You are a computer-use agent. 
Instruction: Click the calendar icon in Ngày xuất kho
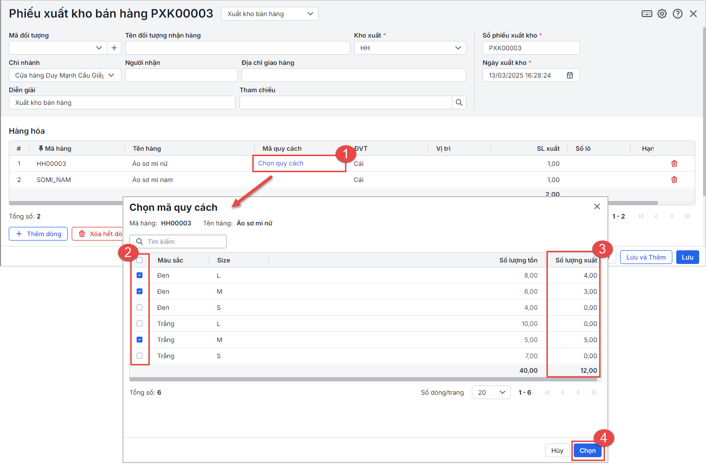pyautogui.click(x=569, y=75)
